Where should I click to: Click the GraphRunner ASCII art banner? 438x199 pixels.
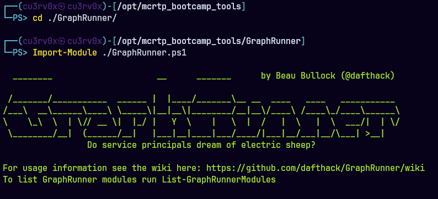coord(201,108)
